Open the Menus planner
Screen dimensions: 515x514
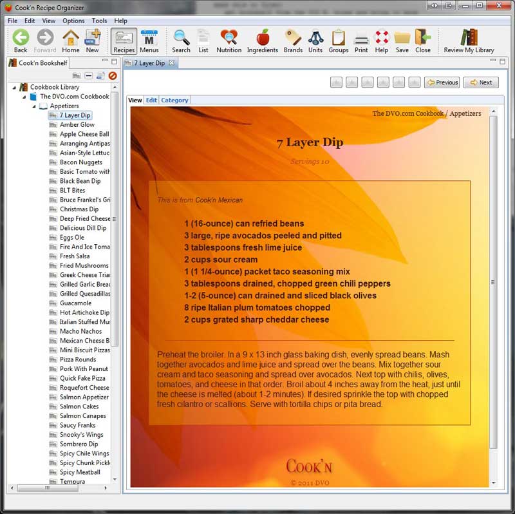click(149, 41)
